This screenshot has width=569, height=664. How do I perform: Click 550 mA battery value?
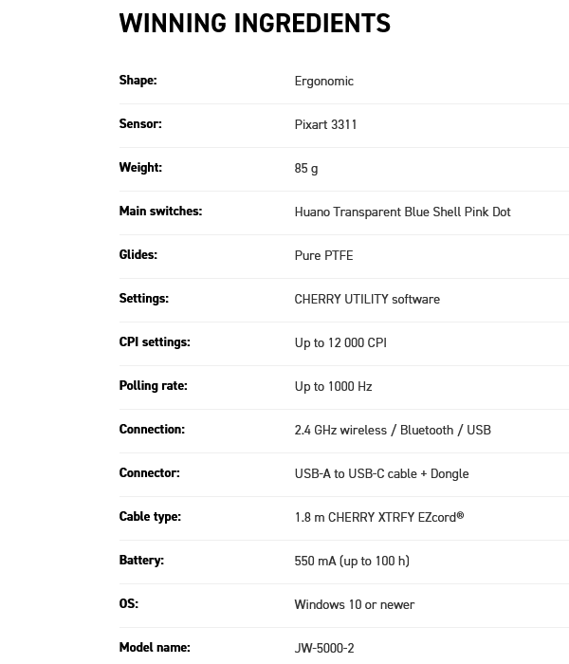click(352, 562)
